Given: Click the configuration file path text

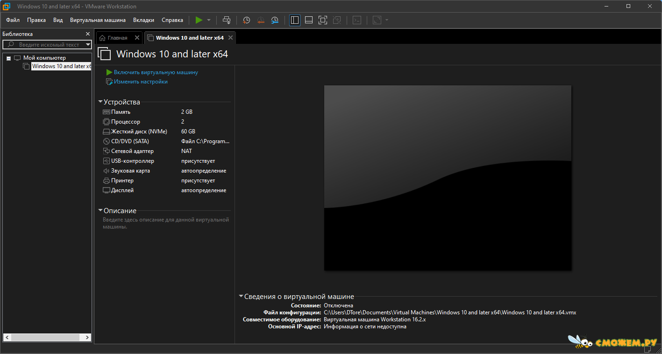Looking at the screenshot, I should click(450, 312).
